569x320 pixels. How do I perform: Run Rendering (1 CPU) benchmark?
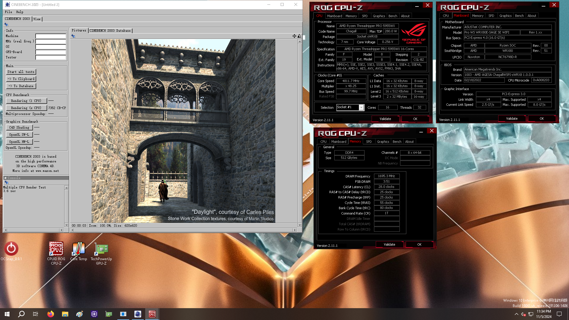point(26,101)
